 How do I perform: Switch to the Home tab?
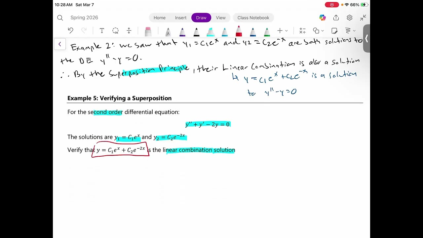pos(160,18)
